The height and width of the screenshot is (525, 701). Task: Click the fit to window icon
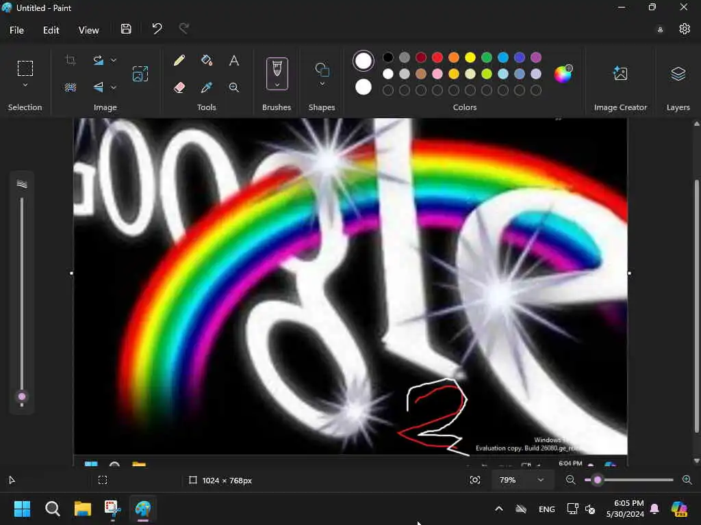(475, 480)
